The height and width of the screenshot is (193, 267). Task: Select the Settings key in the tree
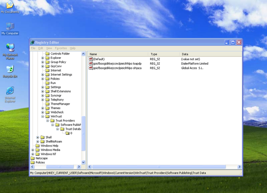[56, 87]
